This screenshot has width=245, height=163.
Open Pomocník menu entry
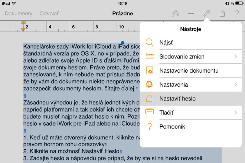191,127
